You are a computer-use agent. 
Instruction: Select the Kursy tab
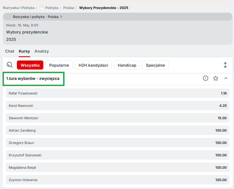24,51
